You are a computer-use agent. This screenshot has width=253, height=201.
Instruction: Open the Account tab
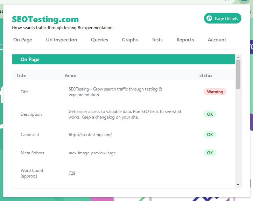point(217,40)
